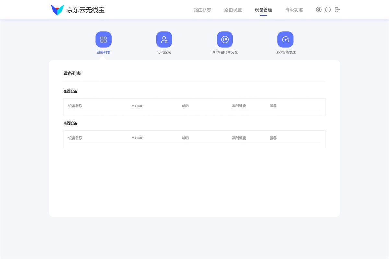Viewport: 389px width, 259px height.
Task: Click the firmware upgrade icon
Action: pos(319,10)
